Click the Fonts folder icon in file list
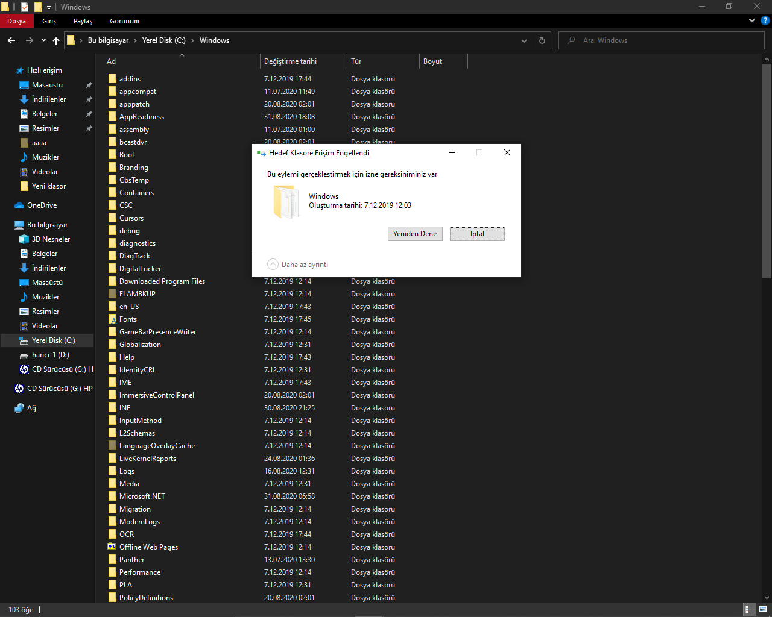The width and height of the screenshot is (772, 617). click(112, 319)
